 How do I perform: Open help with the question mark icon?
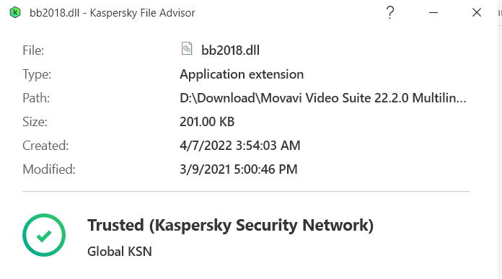[x=390, y=12]
